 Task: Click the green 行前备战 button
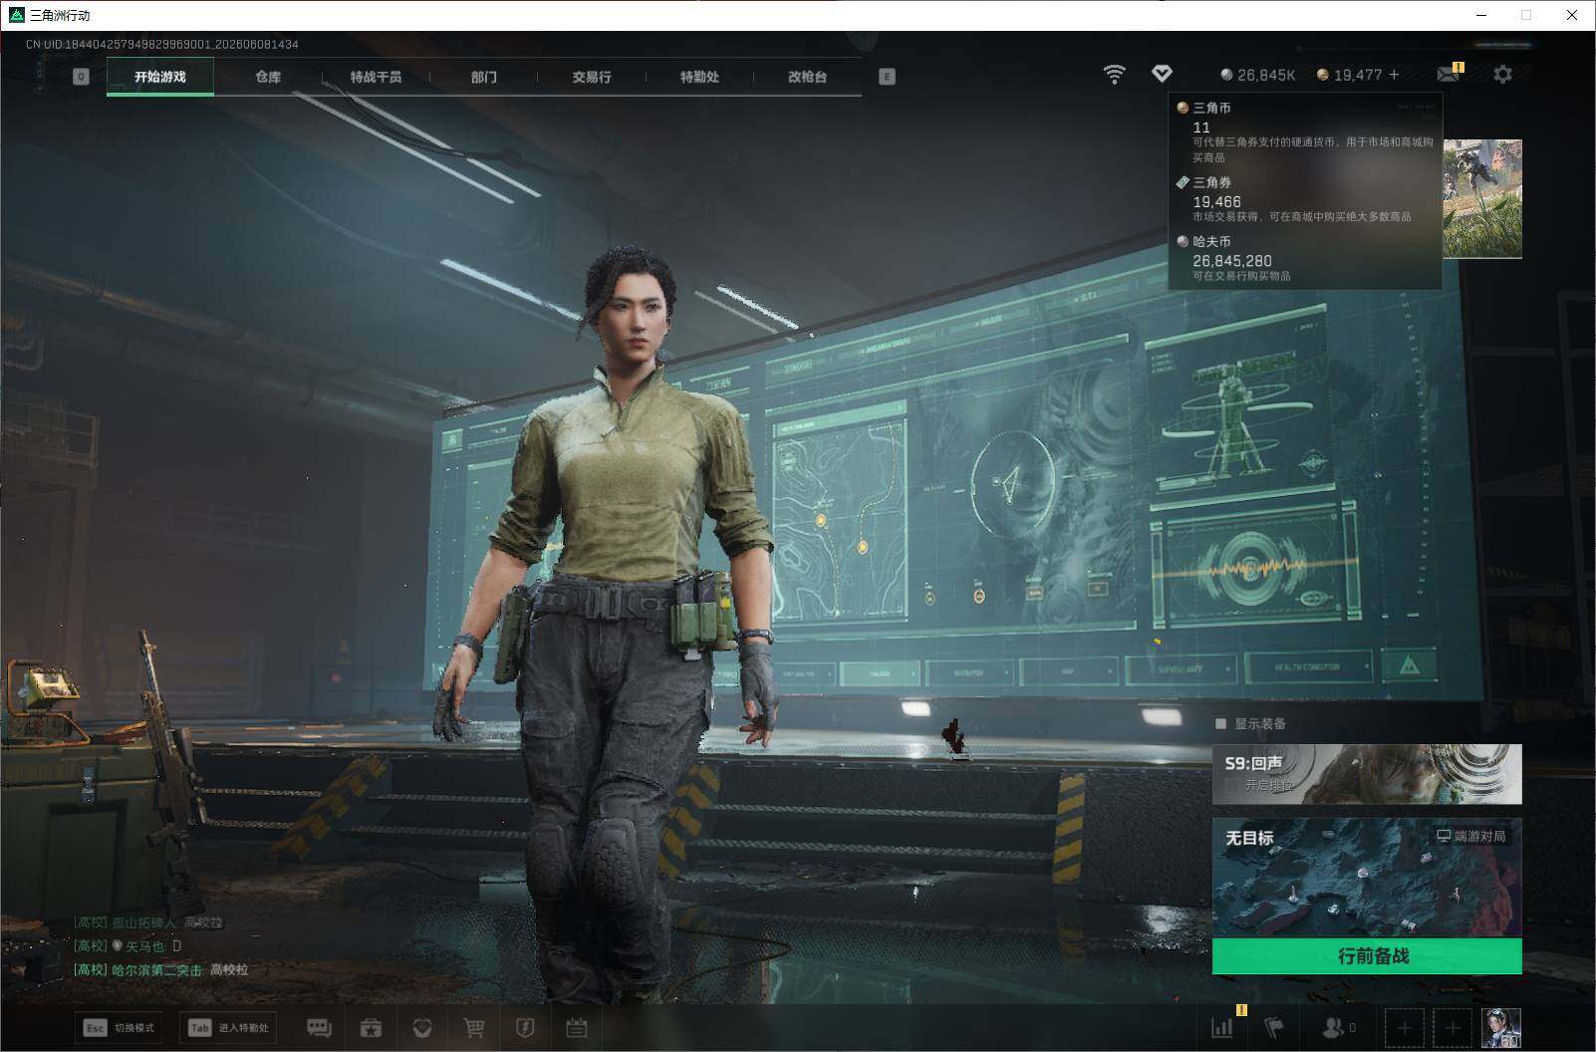coord(1367,956)
